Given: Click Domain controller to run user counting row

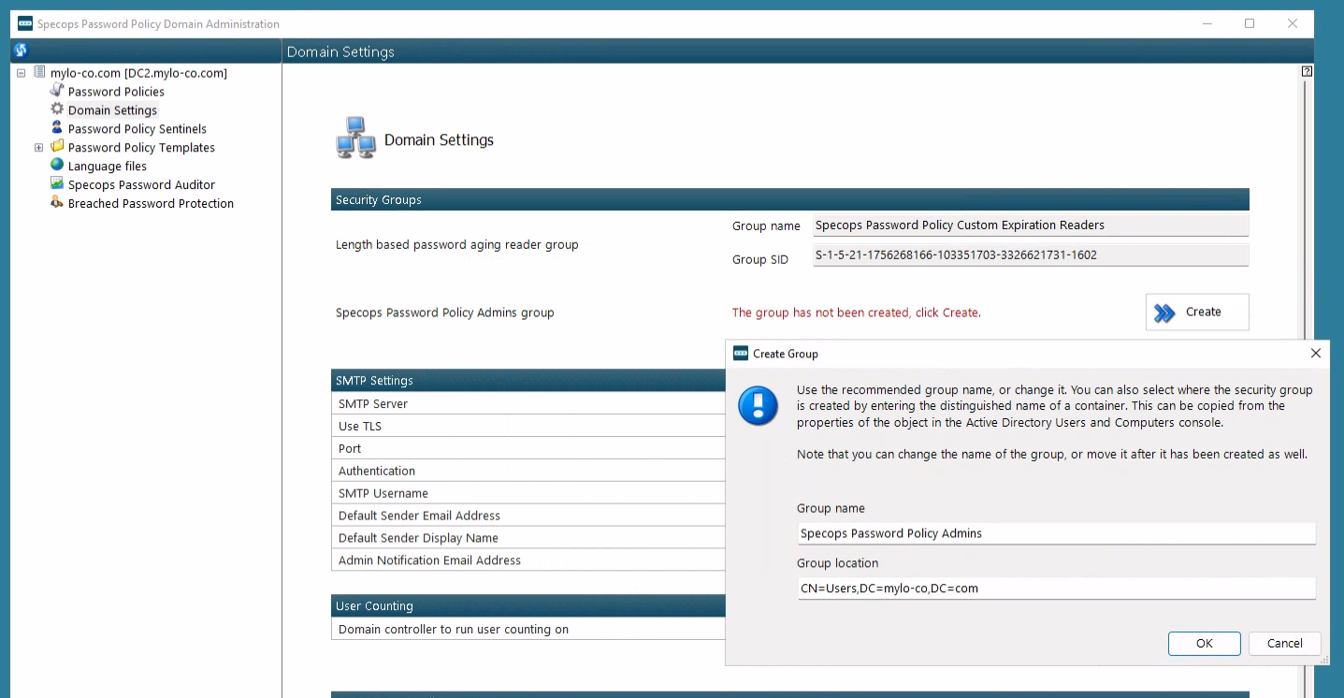Looking at the screenshot, I should (528, 629).
